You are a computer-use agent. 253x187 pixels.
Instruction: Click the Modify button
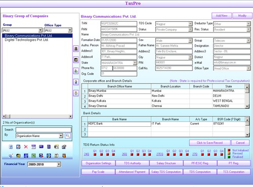coord(242,16)
